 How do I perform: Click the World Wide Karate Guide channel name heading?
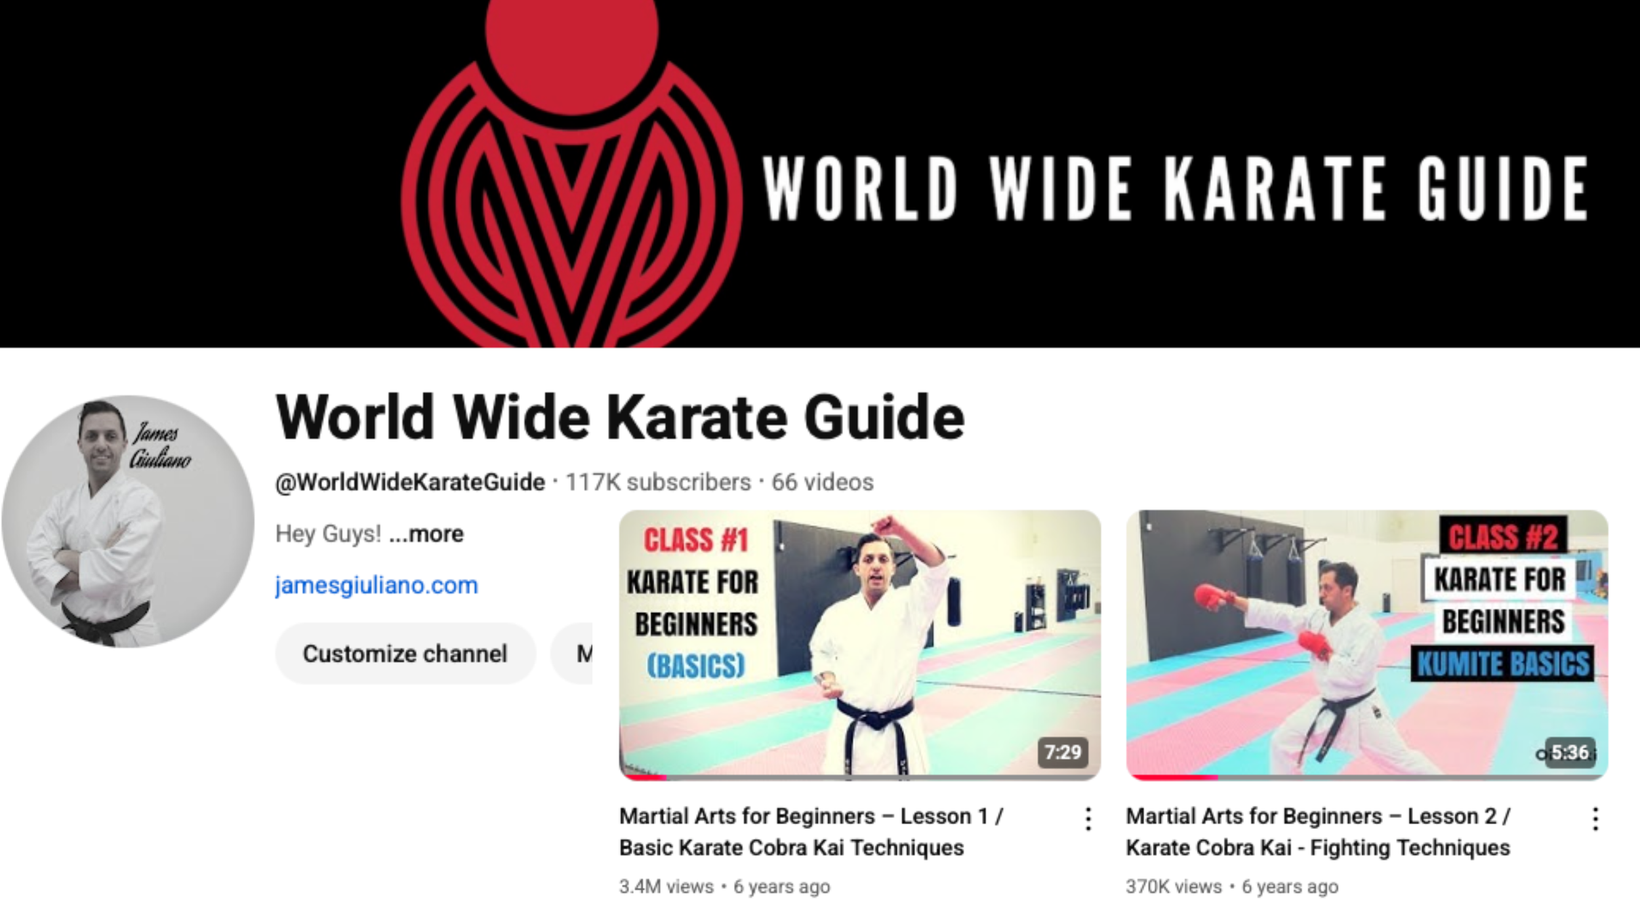tap(620, 416)
